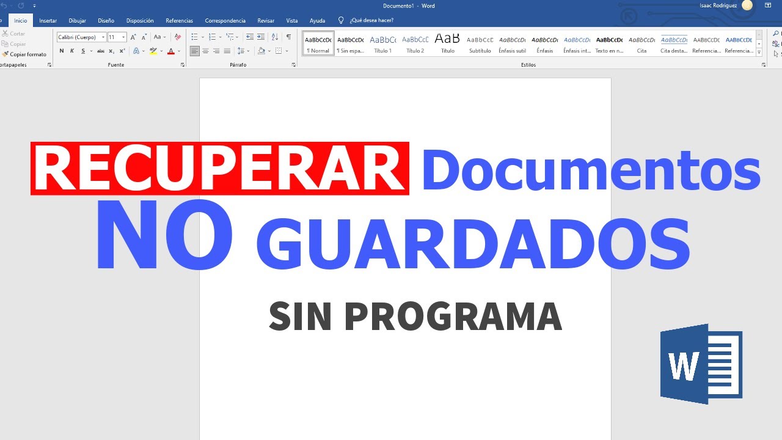
Task: Toggle bold (N) formatting
Action: point(62,51)
